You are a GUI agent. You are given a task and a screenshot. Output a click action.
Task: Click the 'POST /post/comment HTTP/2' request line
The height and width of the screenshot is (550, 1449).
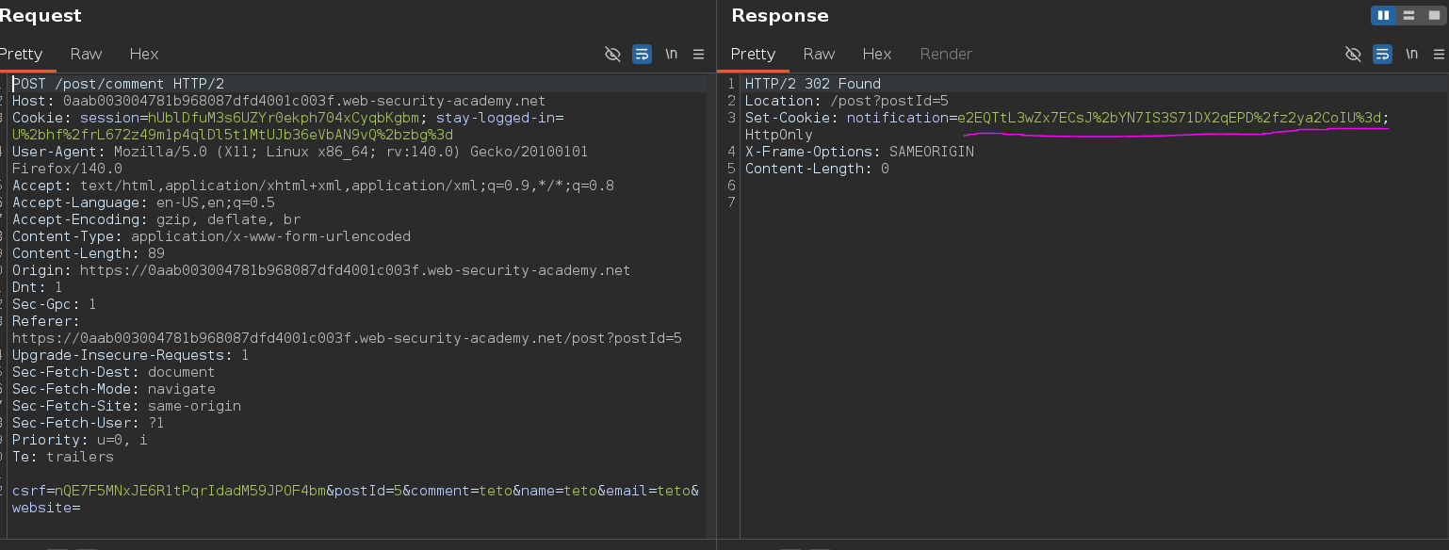(118, 84)
